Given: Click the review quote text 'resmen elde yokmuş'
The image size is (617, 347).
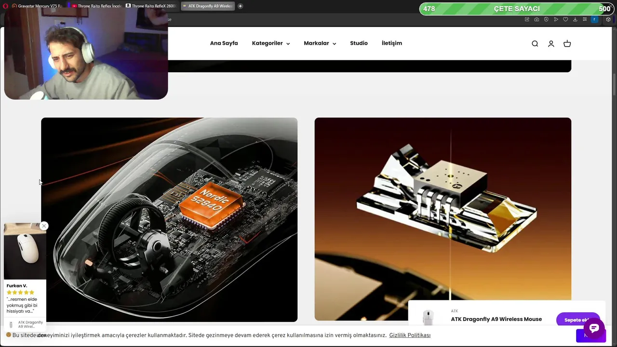Looking at the screenshot, I should [22, 305].
